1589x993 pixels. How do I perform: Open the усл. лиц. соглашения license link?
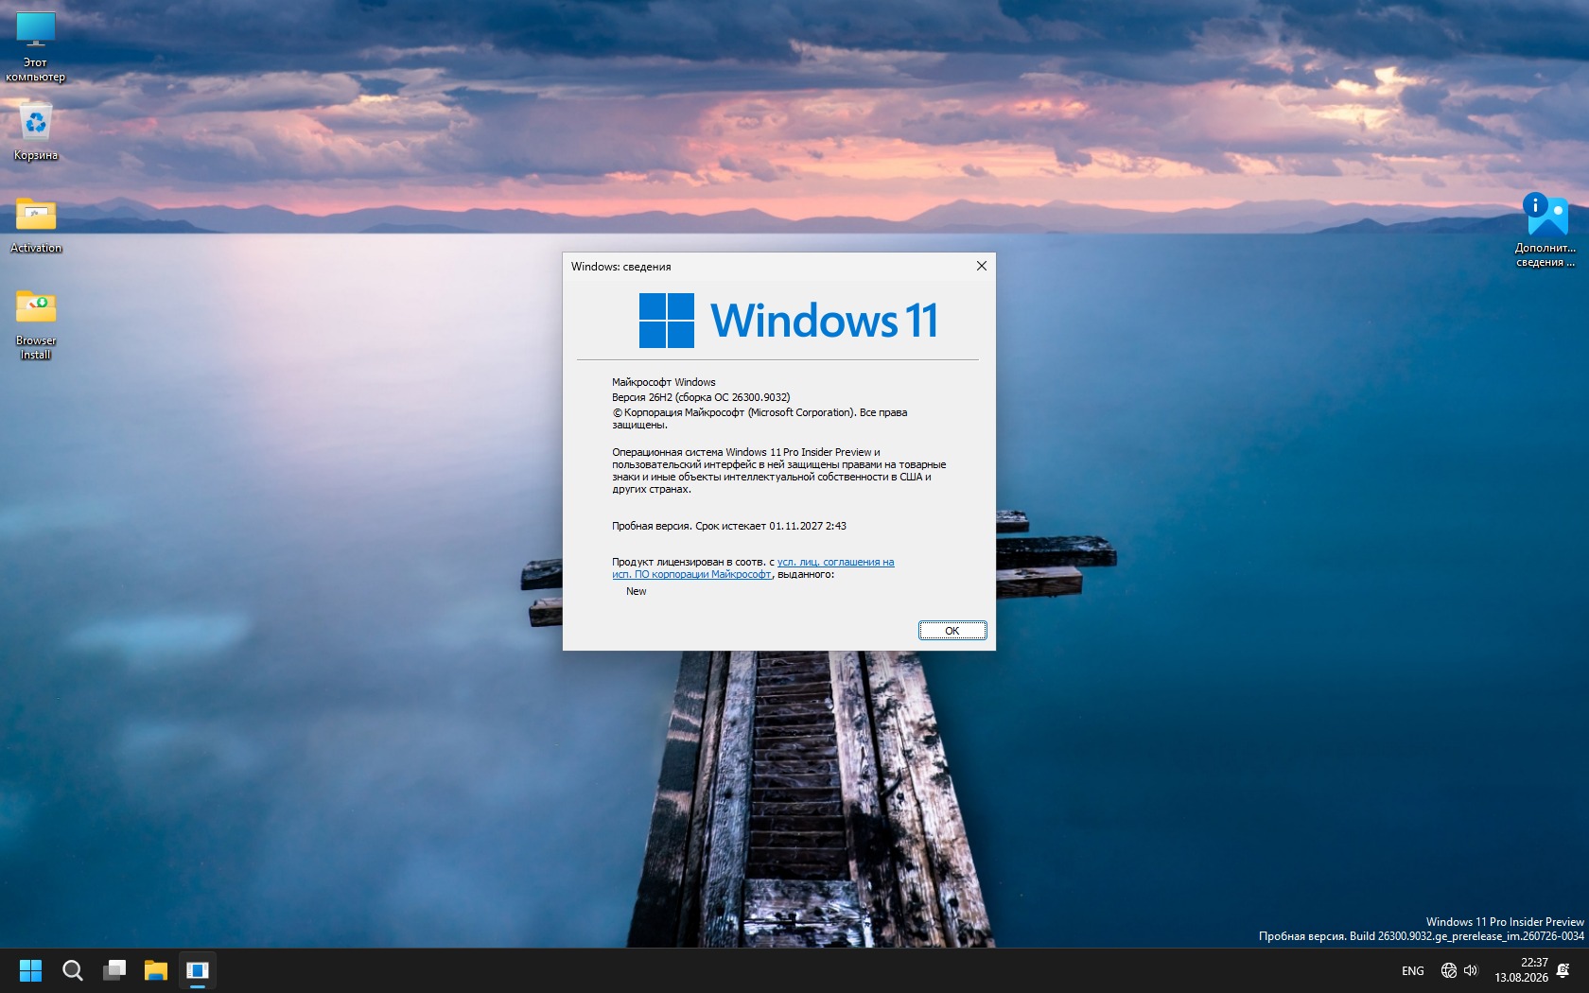[x=753, y=568]
